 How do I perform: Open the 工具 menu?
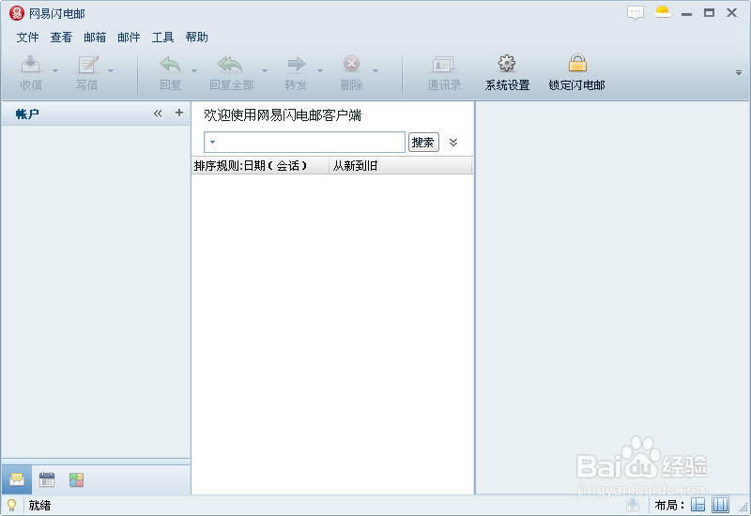162,38
